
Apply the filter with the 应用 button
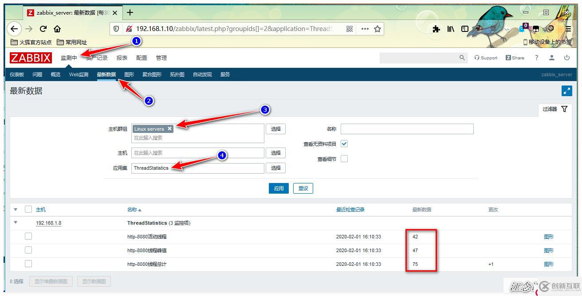279,188
